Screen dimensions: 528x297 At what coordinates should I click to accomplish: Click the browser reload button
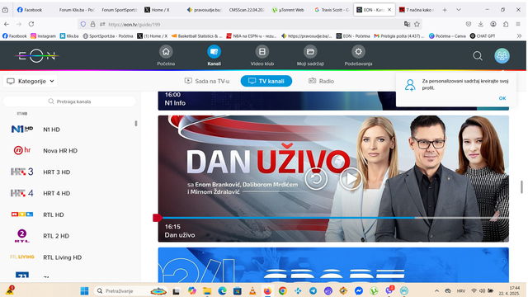tap(31, 24)
